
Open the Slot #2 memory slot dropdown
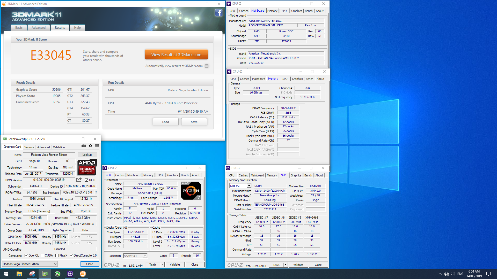[x=240, y=186]
